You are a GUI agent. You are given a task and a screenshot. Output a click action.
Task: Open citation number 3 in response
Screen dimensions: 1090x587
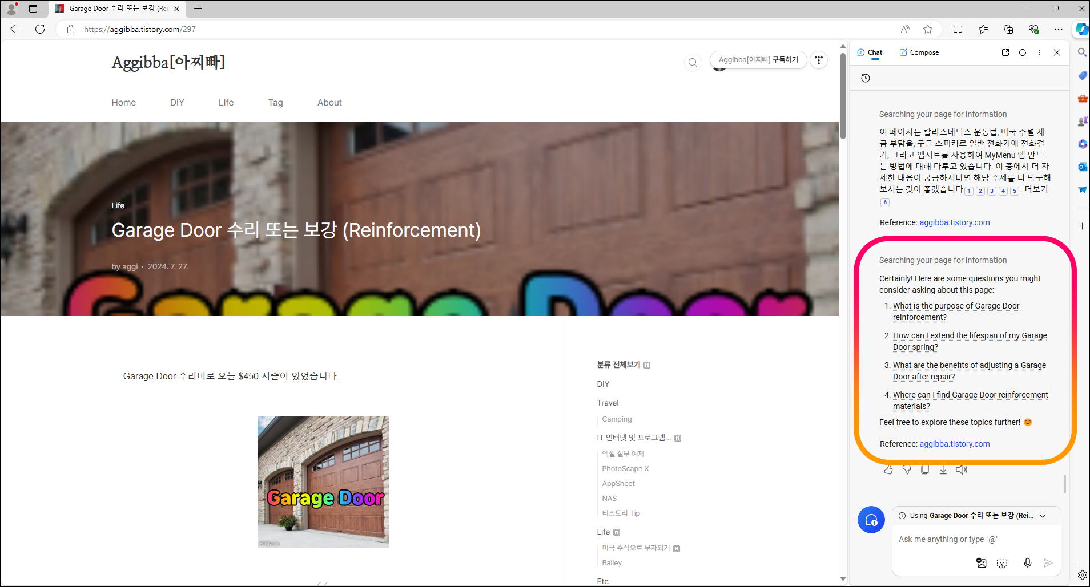[x=992, y=191]
